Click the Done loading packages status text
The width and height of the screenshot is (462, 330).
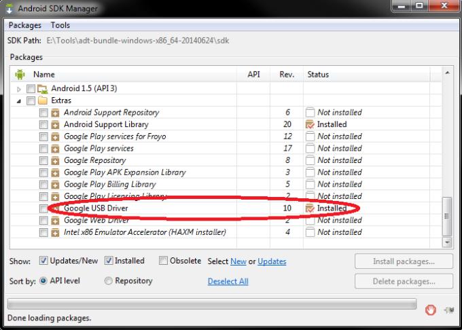click(x=49, y=318)
